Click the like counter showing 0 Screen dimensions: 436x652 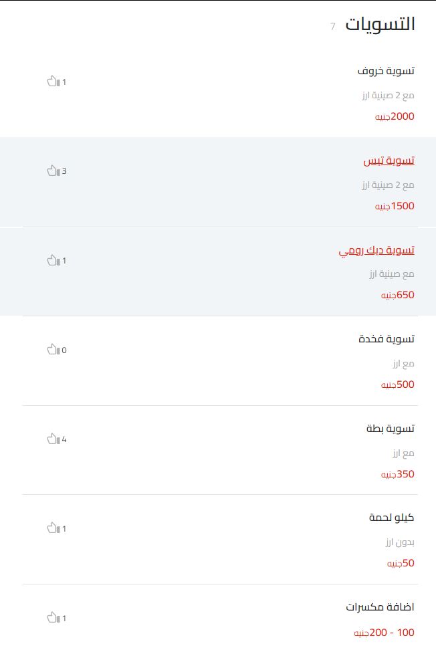[63, 349]
